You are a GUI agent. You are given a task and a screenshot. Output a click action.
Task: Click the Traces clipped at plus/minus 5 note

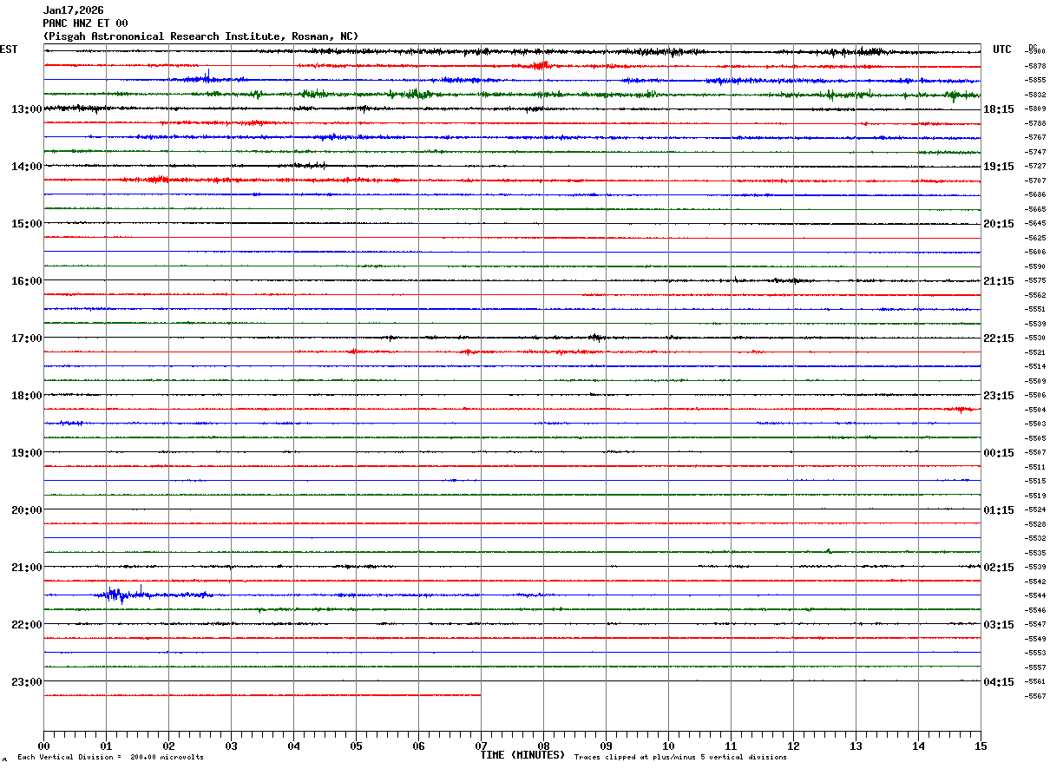click(x=680, y=758)
